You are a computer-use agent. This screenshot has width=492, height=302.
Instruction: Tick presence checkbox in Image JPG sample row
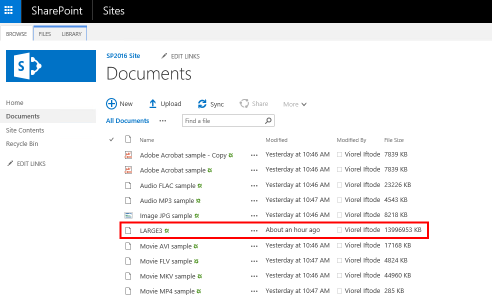pos(339,215)
